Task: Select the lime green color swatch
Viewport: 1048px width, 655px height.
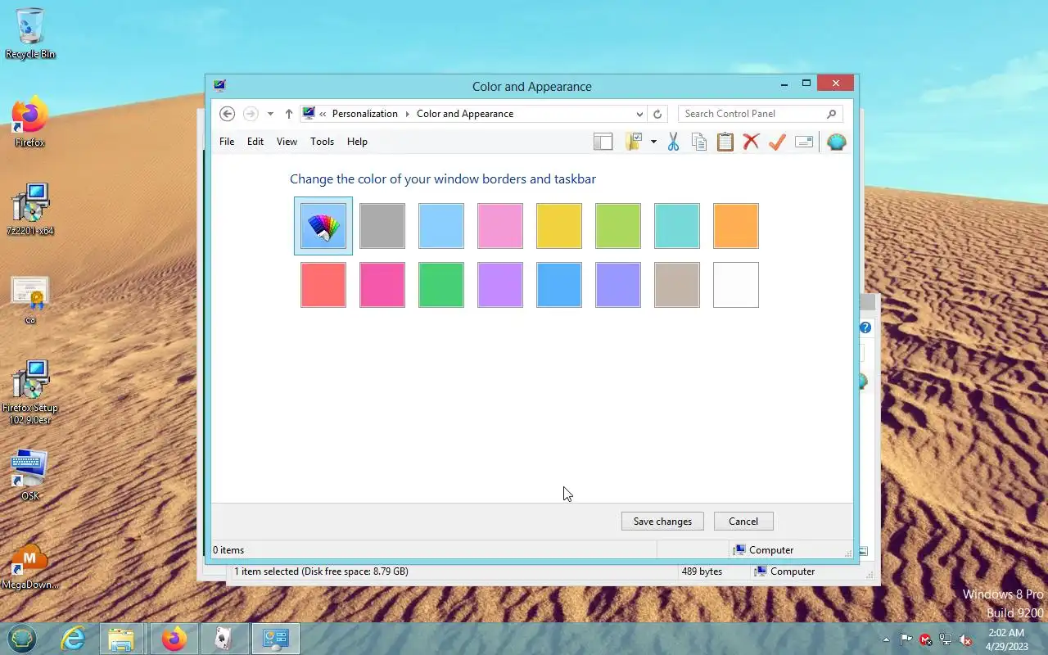Action: point(618,226)
